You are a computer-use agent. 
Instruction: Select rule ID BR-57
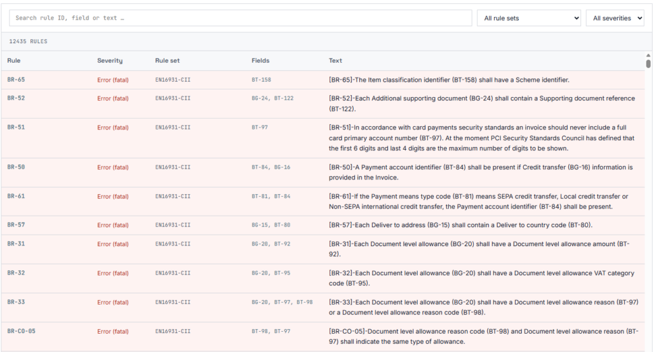pos(16,225)
